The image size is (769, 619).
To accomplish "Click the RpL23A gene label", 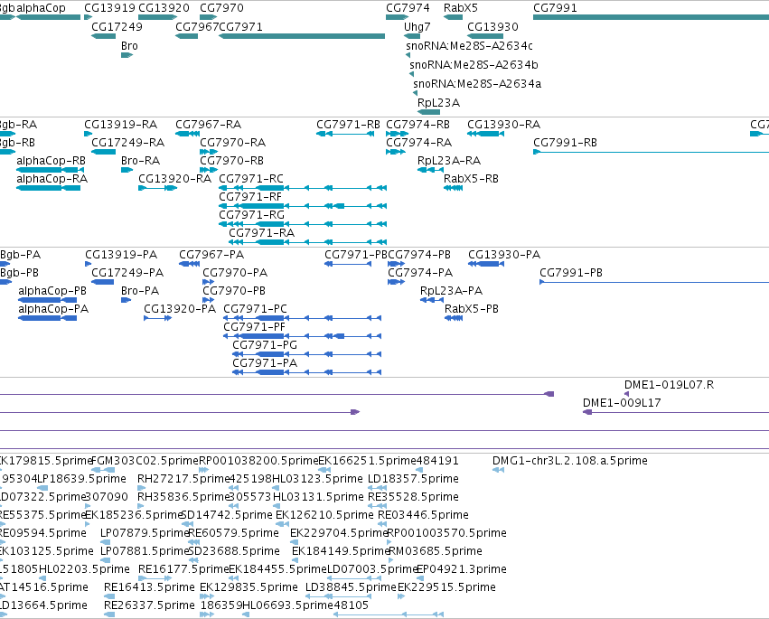I will (x=438, y=103).
